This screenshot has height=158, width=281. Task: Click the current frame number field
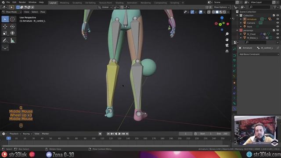coord(186,134)
